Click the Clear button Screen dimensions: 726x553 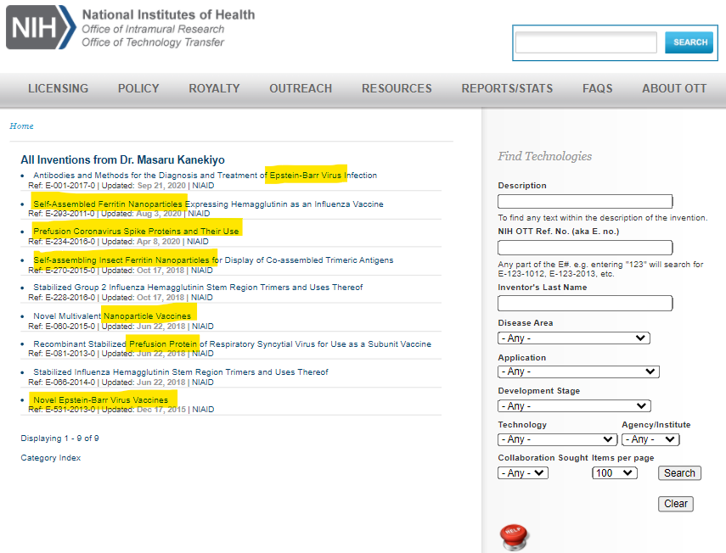click(x=676, y=504)
